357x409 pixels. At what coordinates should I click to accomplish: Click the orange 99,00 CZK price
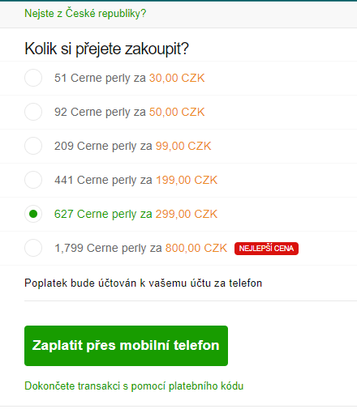tap(183, 146)
